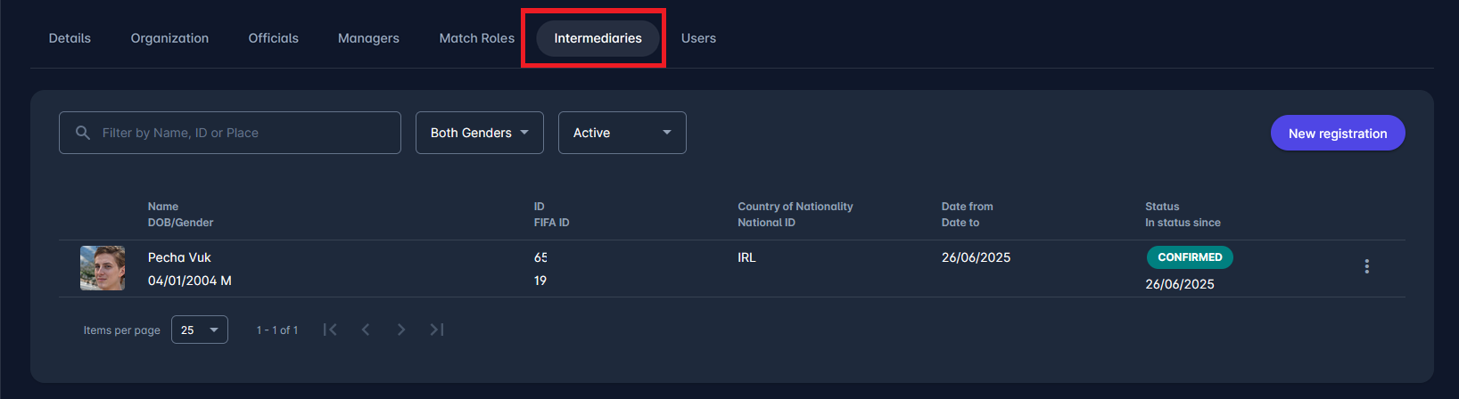
Task: Expand the Active status filter
Action: click(x=622, y=133)
